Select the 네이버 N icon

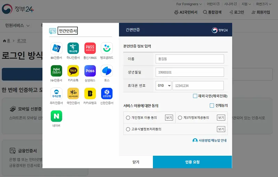point(56,116)
